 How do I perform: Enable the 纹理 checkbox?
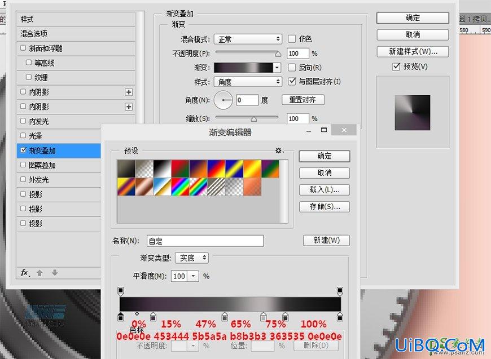tap(28, 77)
